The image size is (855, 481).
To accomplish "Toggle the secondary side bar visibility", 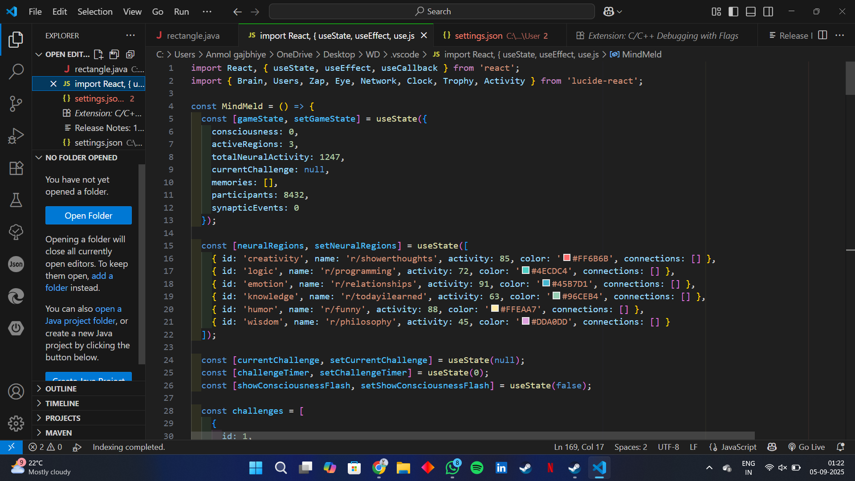I will (768, 12).
